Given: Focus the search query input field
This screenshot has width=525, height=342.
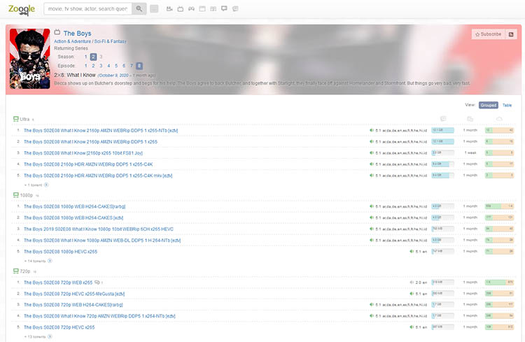Looking at the screenshot, I should (87, 8).
